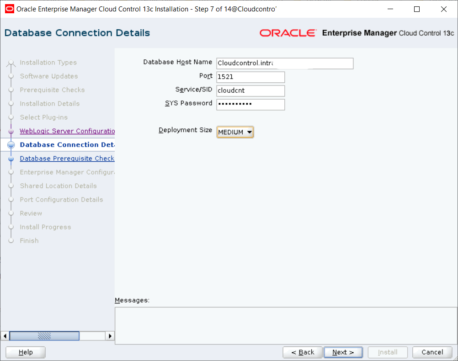Return to previous step with Back
Screen dimensions: 458x361
click(303, 352)
